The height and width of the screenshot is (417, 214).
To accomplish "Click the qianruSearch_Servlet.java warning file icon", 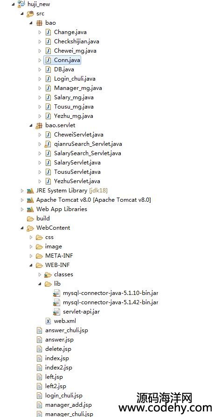I will [x=48, y=144].
